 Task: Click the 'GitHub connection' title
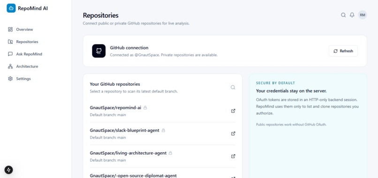click(x=129, y=48)
